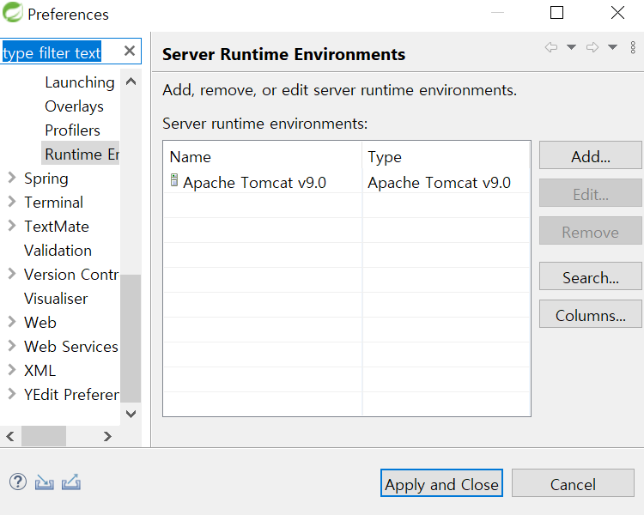
Task: Select the Launching preference item
Action: (80, 82)
